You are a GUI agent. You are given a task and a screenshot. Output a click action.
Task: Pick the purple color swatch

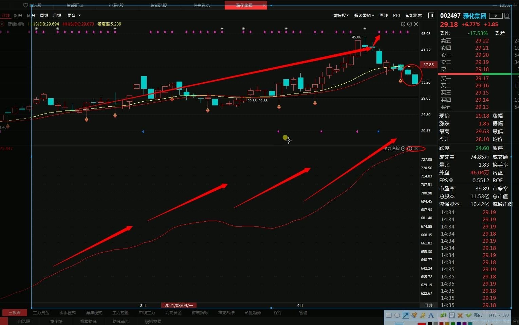[x=464, y=324]
